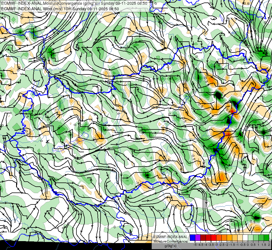
Task: Pick the orange swatch between -2.5 and -2
Action: point(224,237)
